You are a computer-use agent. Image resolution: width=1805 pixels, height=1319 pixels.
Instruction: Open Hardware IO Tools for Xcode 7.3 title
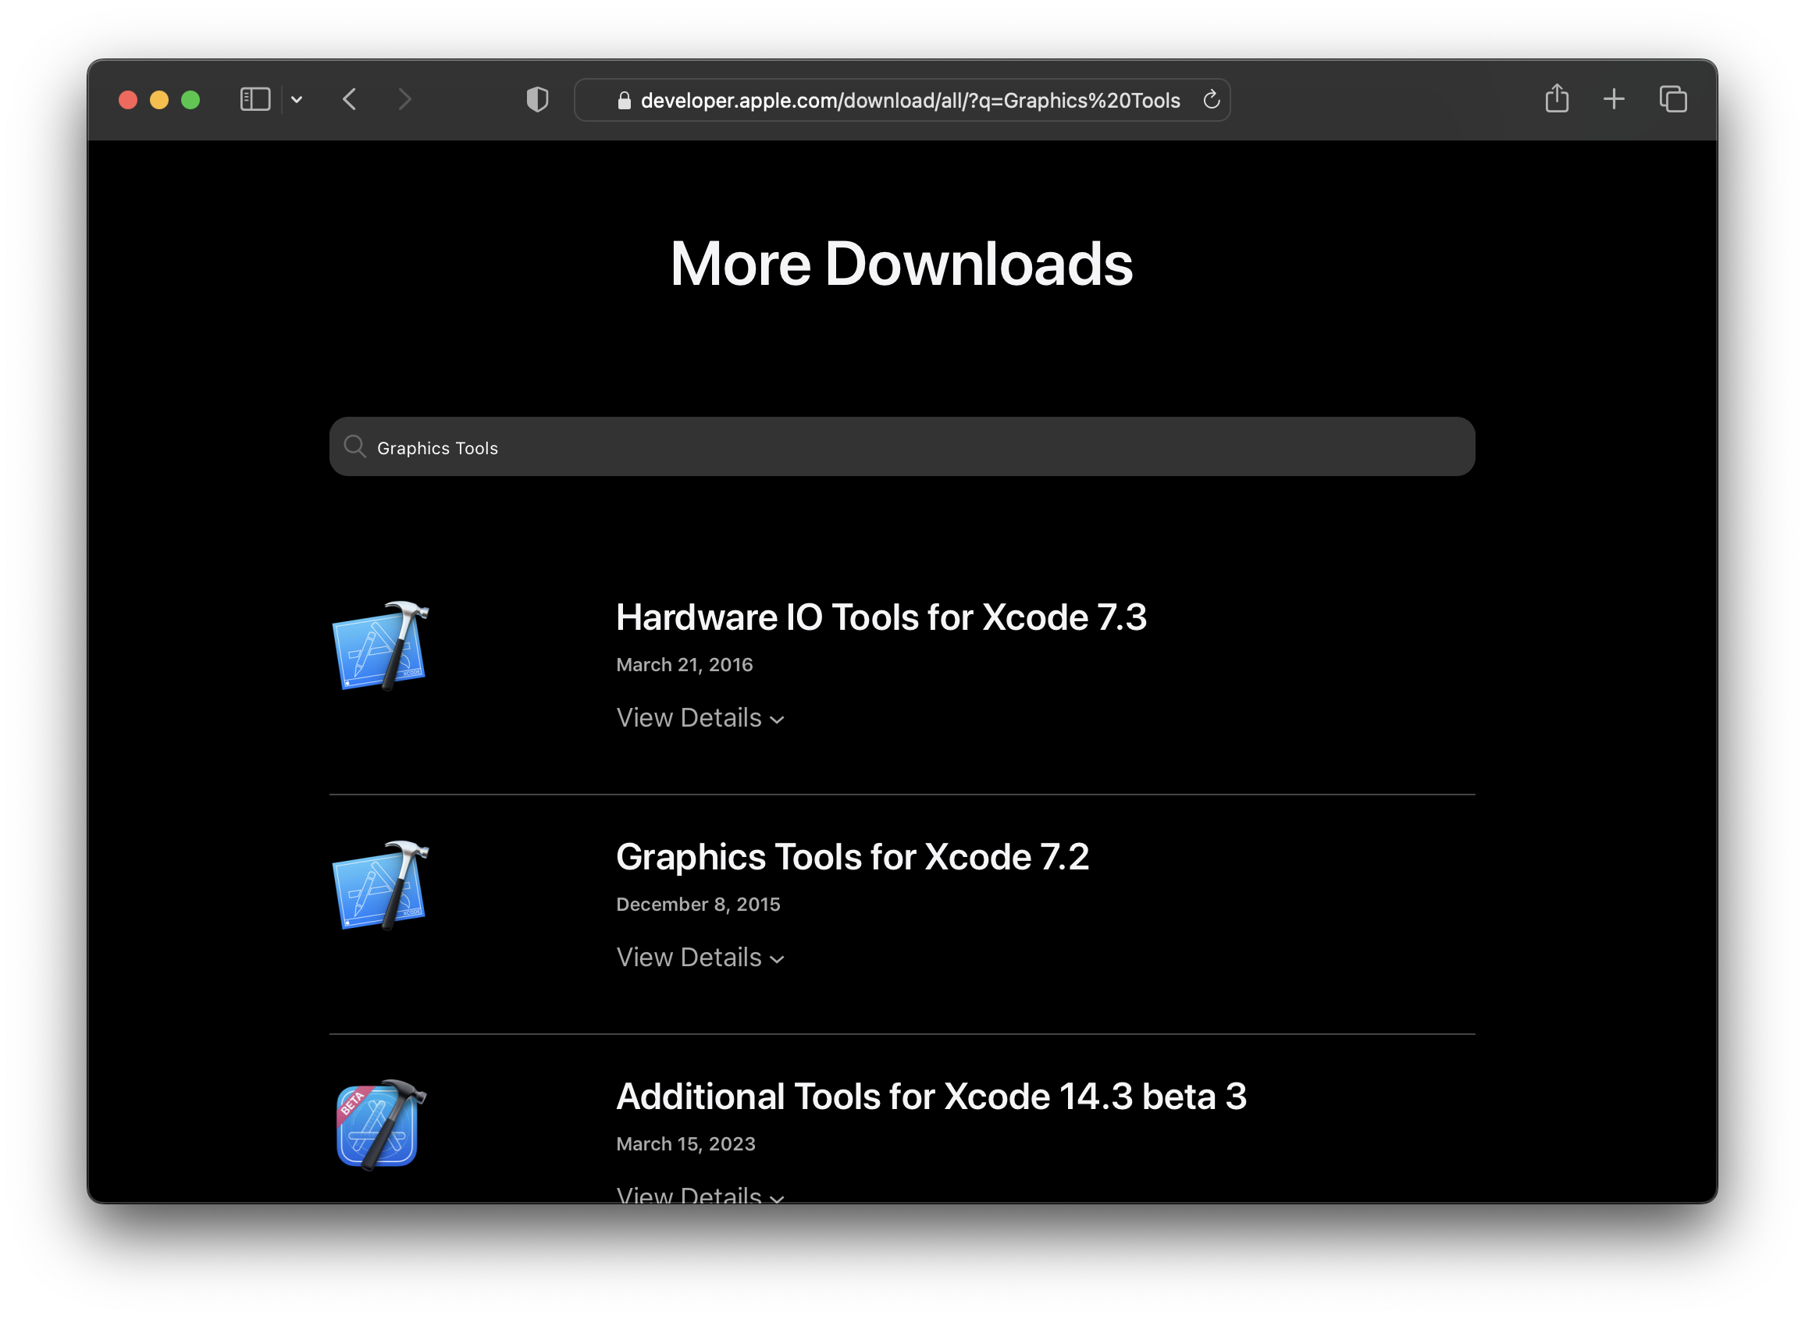pos(880,617)
